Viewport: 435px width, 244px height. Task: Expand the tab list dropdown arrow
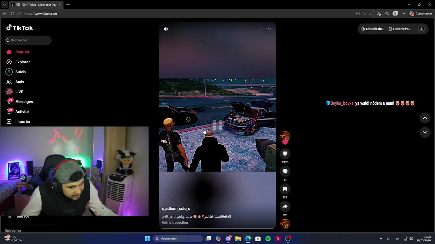[x=4, y=5]
